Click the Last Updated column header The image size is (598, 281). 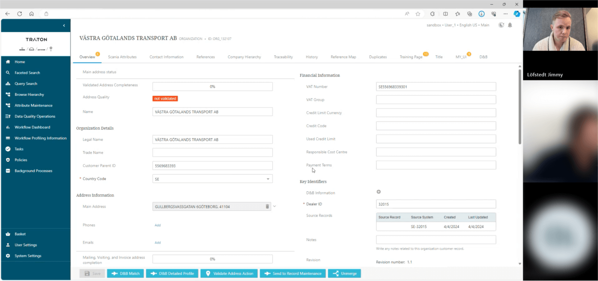478,217
